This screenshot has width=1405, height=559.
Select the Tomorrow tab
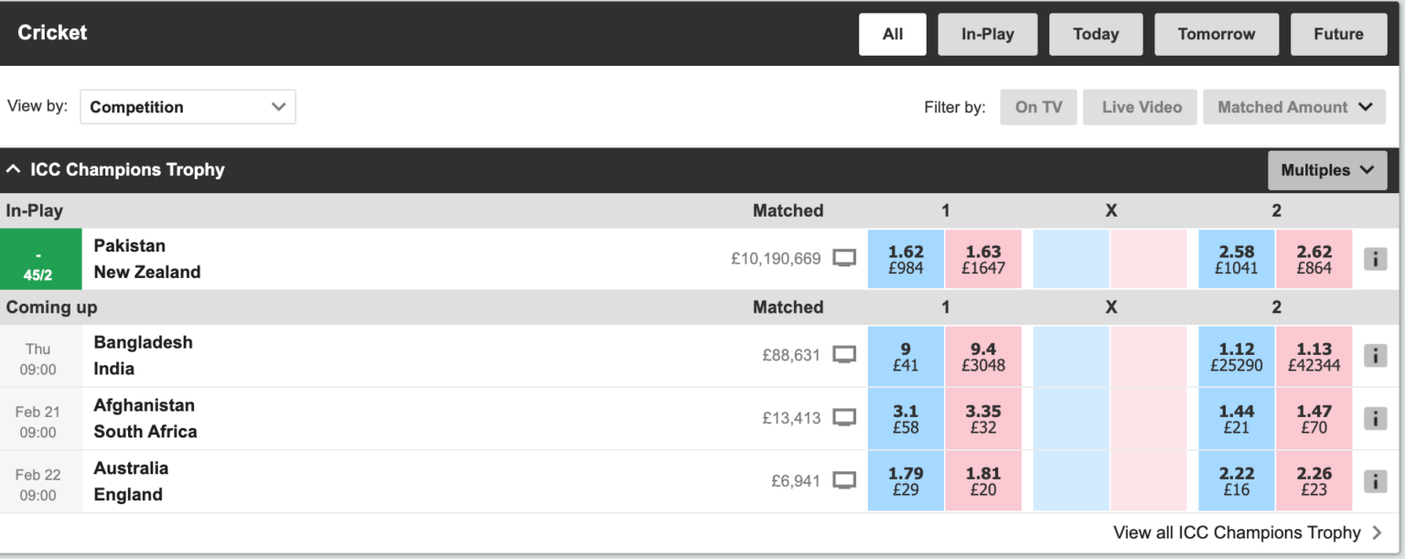1217,34
